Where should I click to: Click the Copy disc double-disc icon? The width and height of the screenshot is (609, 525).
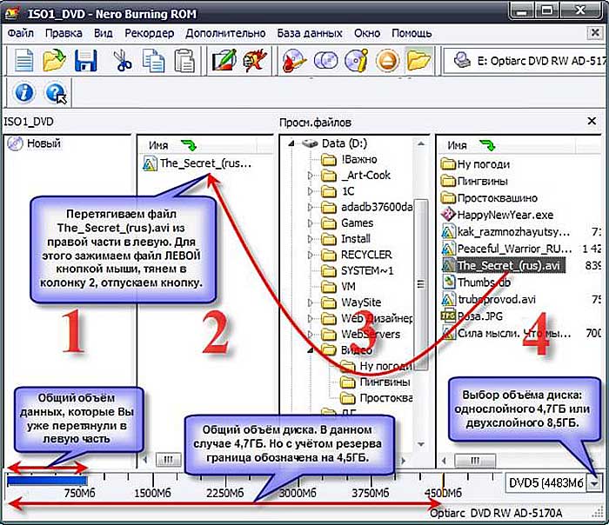pyautogui.click(x=325, y=61)
